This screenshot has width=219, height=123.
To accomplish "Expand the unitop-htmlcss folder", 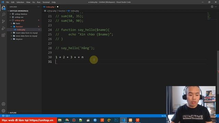I will point(21,14).
